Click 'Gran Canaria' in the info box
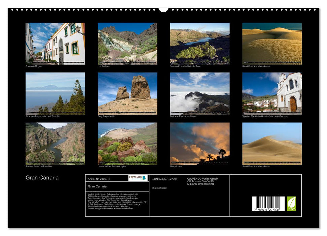 [x=97, y=186]
